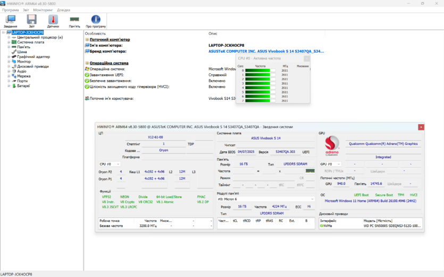Click the users icon beside Поточне ім'я користувача

coord(87,98)
